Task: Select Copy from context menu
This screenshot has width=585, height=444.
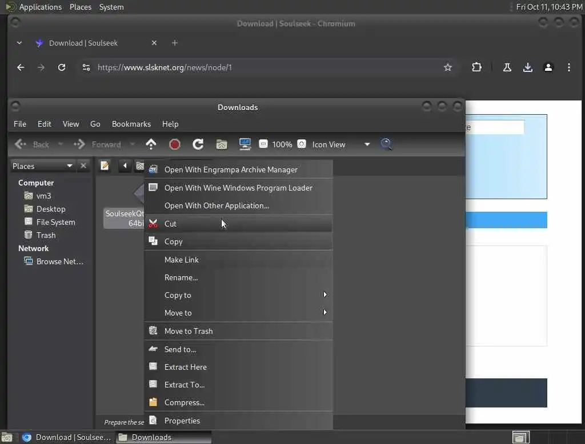Action: [x=238, y=241]
